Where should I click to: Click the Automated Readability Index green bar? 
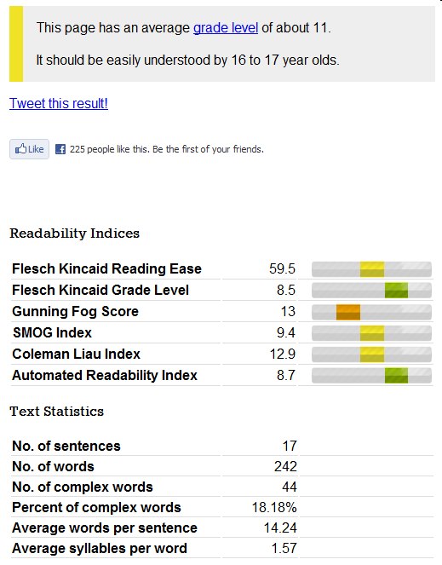click(x=396, y=376)
